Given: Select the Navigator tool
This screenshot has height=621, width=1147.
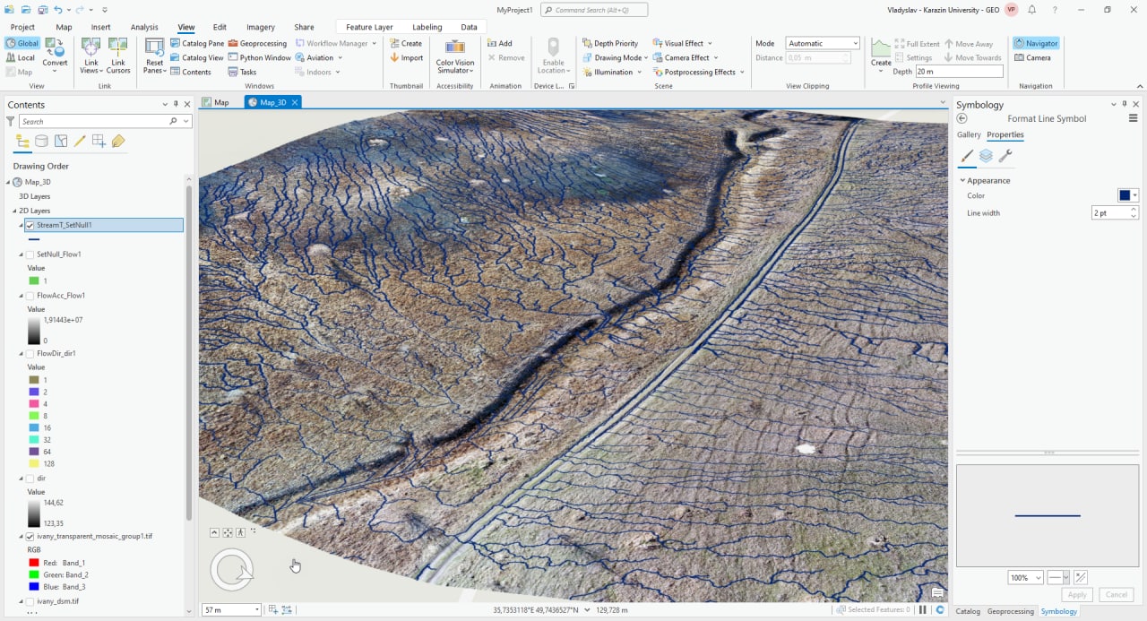Looking at the screenshot, I should pos(1036,43).
